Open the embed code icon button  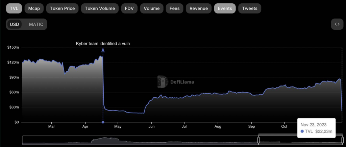click(x=337, y=24)
